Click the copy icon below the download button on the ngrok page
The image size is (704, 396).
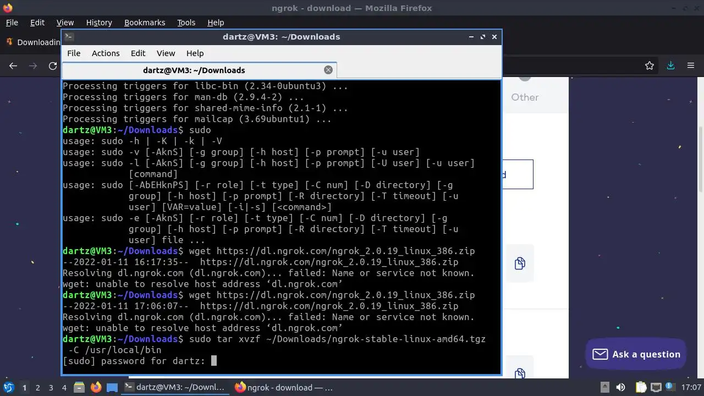coord(520,263)
